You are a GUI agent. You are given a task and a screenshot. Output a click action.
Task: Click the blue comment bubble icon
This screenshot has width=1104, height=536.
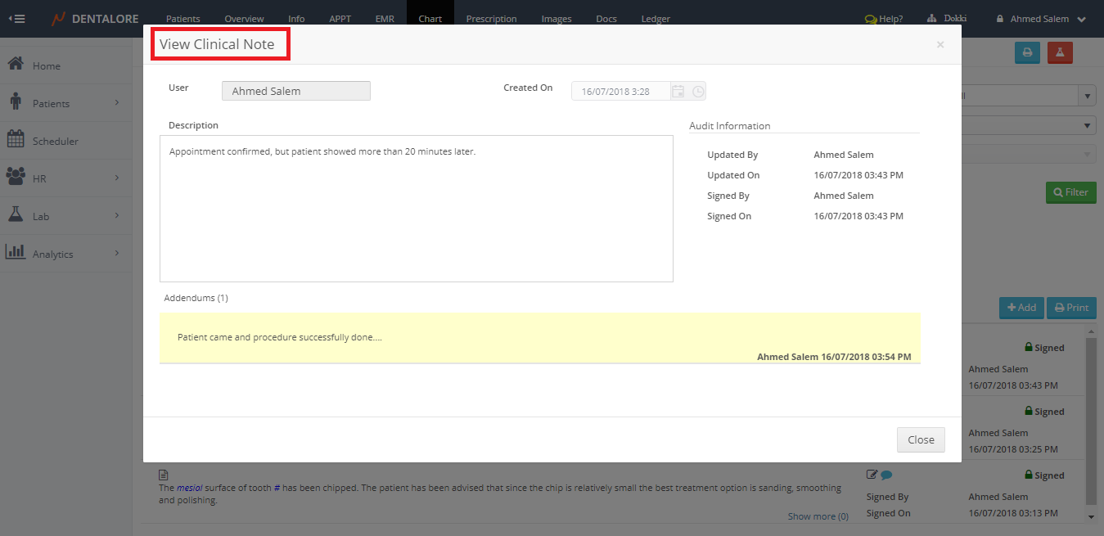(x=886, y=475)
